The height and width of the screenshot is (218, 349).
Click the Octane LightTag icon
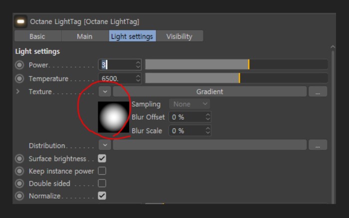(21, 21)
